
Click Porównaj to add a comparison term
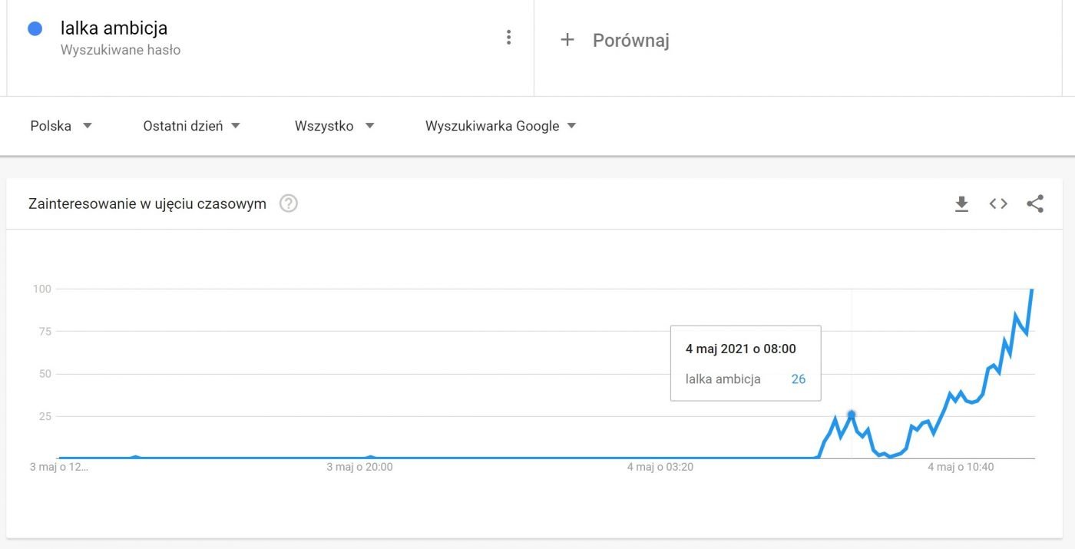pos(631,41)
